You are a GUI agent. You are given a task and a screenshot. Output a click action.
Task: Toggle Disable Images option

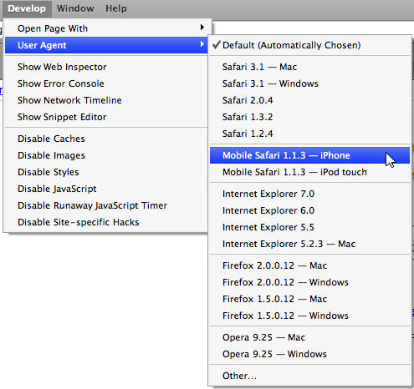106,155
